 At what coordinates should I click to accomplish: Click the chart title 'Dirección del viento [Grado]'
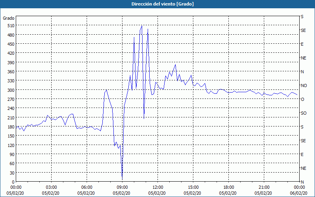(x=163, y=4)
